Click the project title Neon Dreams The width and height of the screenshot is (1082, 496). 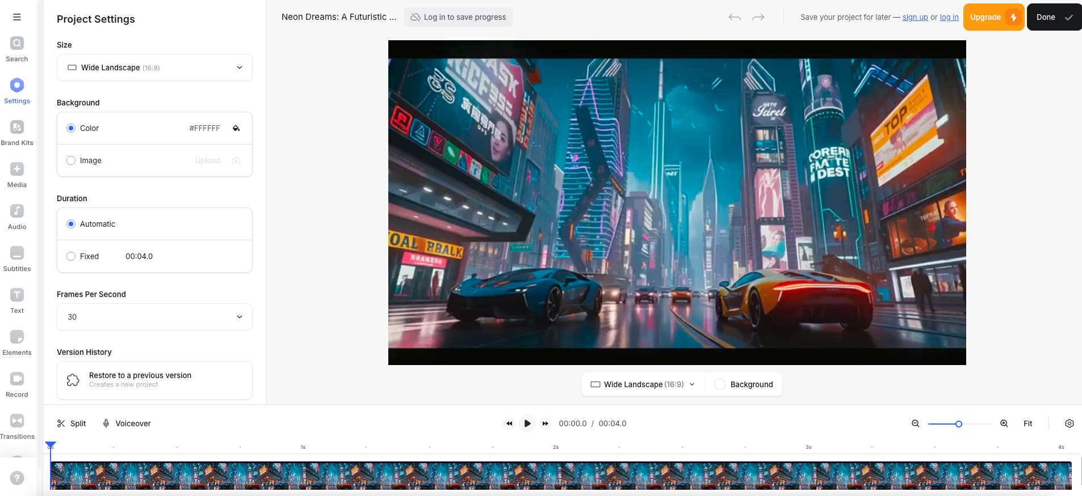(x=339, y=17)
